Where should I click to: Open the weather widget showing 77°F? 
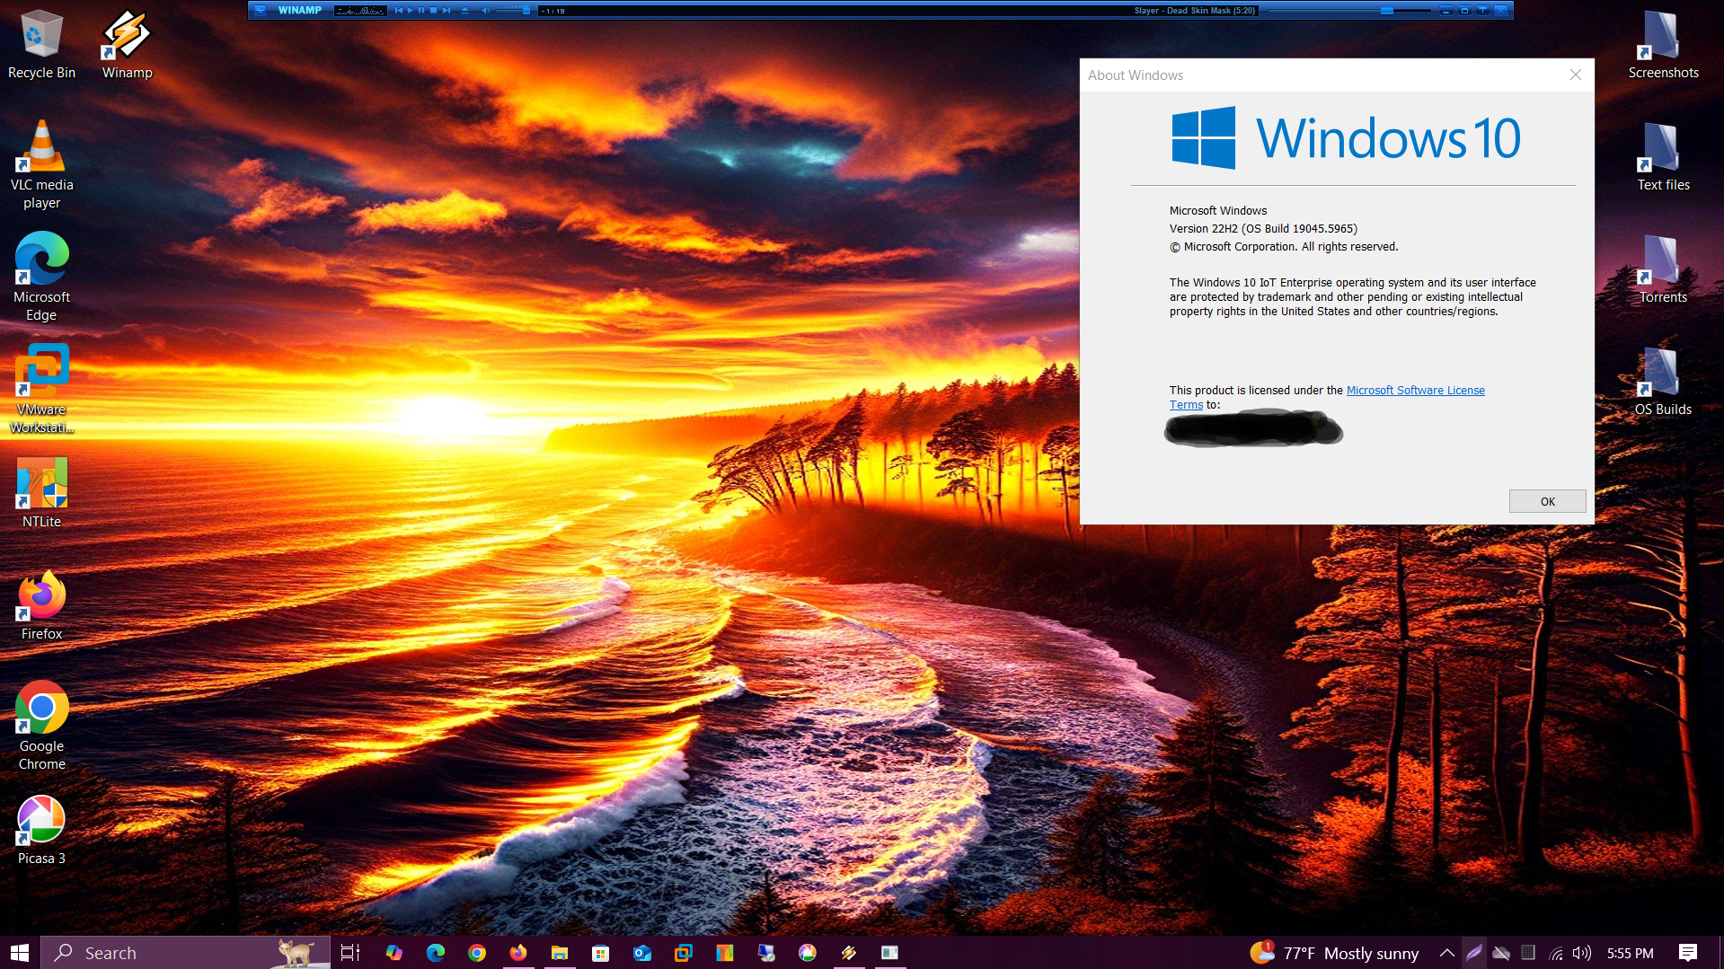[x=1334, y=953]
